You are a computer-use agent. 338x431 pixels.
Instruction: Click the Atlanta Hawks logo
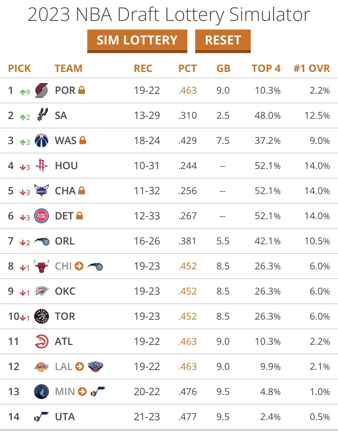[x=41, y=341]
